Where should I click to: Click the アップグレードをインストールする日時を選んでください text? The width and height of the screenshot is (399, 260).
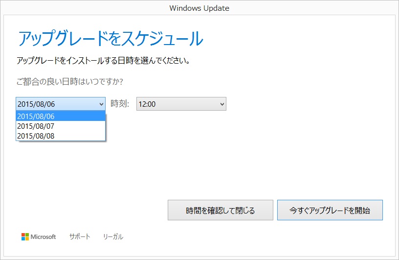103,61
